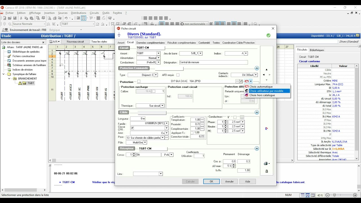Open the Famille U1000R2V dropdown
Image resolution: width=361 pixels, height=203 pixels.
pos(167,123)
